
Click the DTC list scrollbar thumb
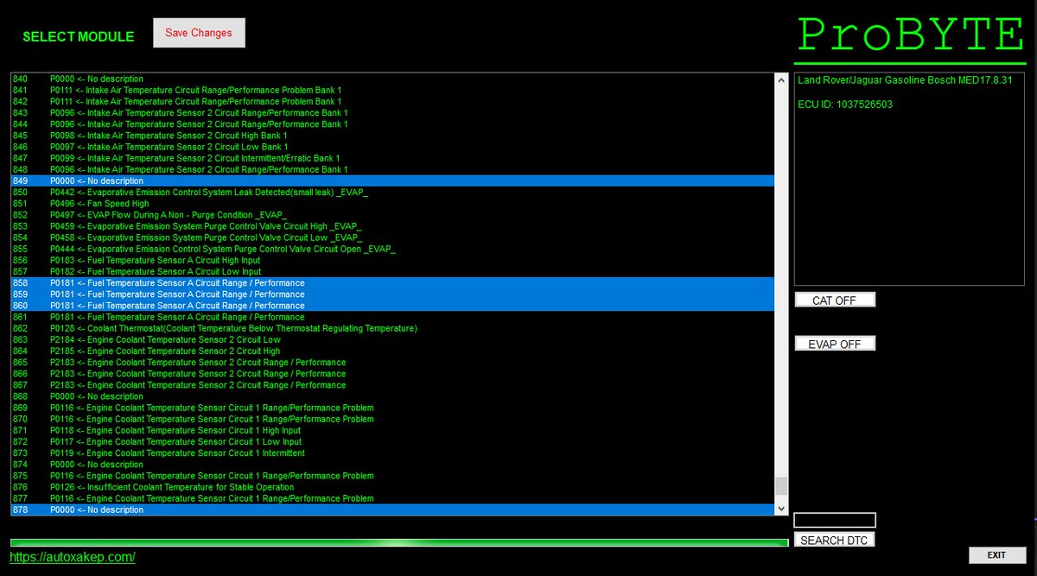coord(781,486)
